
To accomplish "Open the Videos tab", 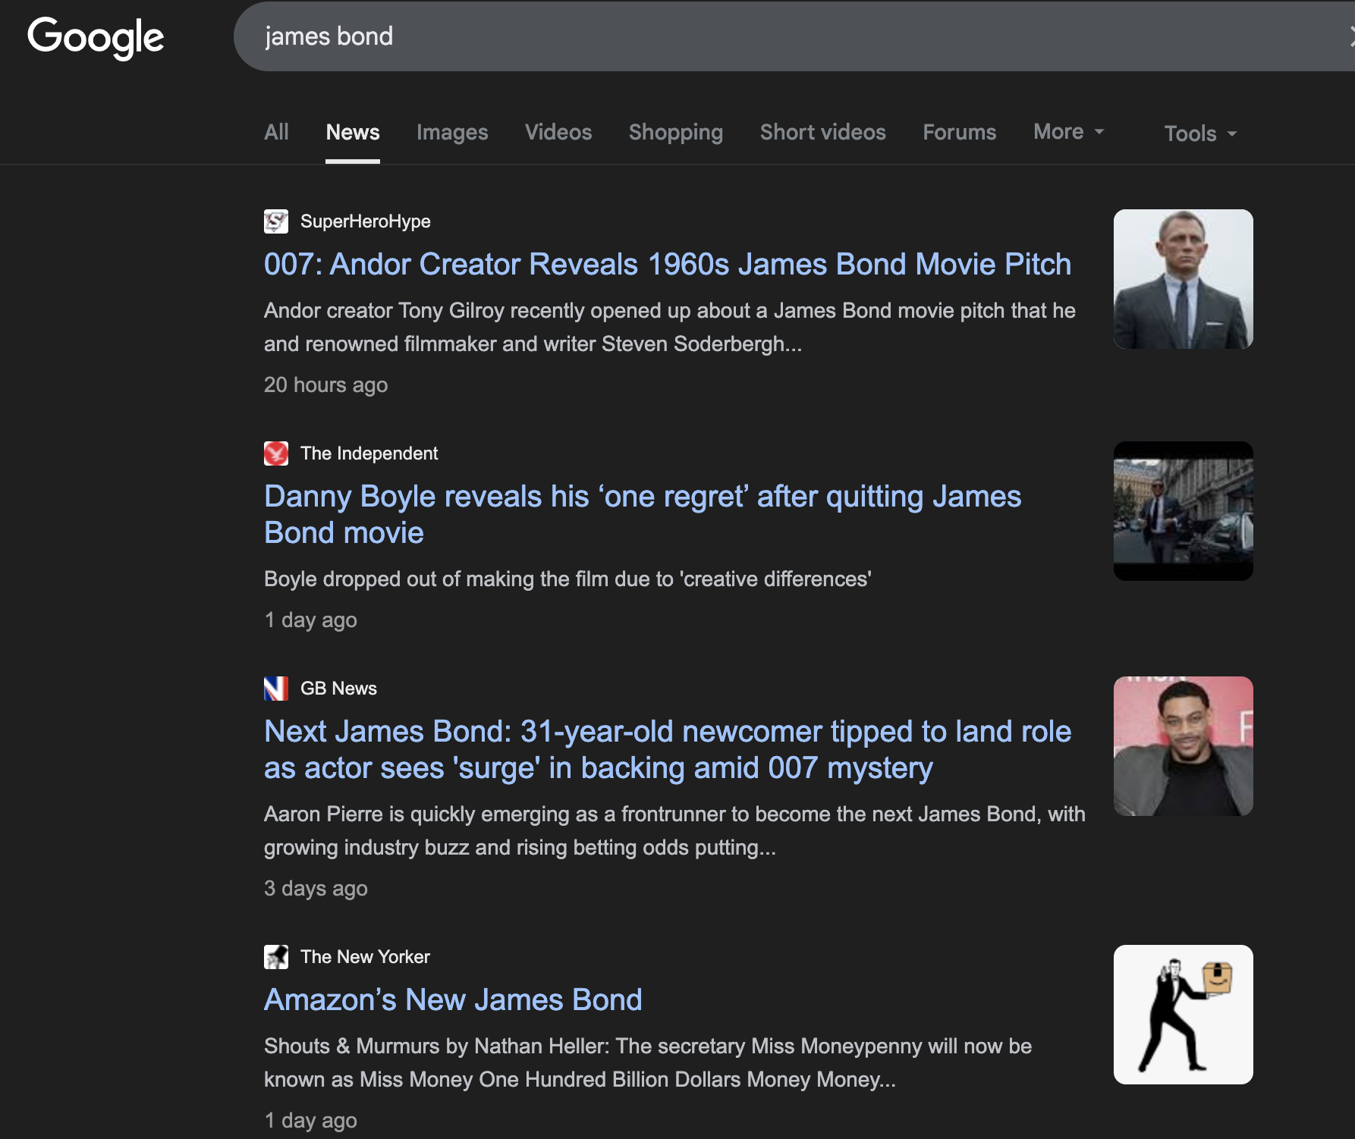I will (x=558, y=132).
